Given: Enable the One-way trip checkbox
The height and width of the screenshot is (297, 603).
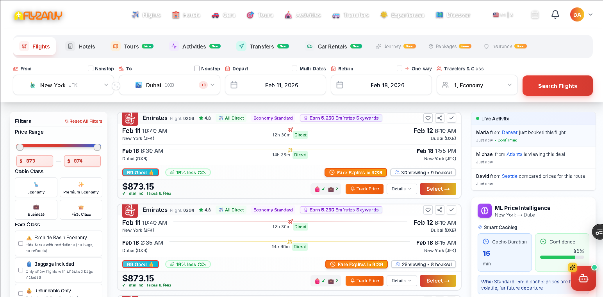Looking at the screenshot, I should [x=400, y=68].
